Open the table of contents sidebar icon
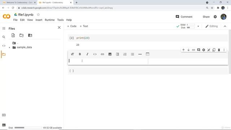Image resolution: width=231 pixels, height=130 pixels. pyautogui.click(x=4, y=29)
